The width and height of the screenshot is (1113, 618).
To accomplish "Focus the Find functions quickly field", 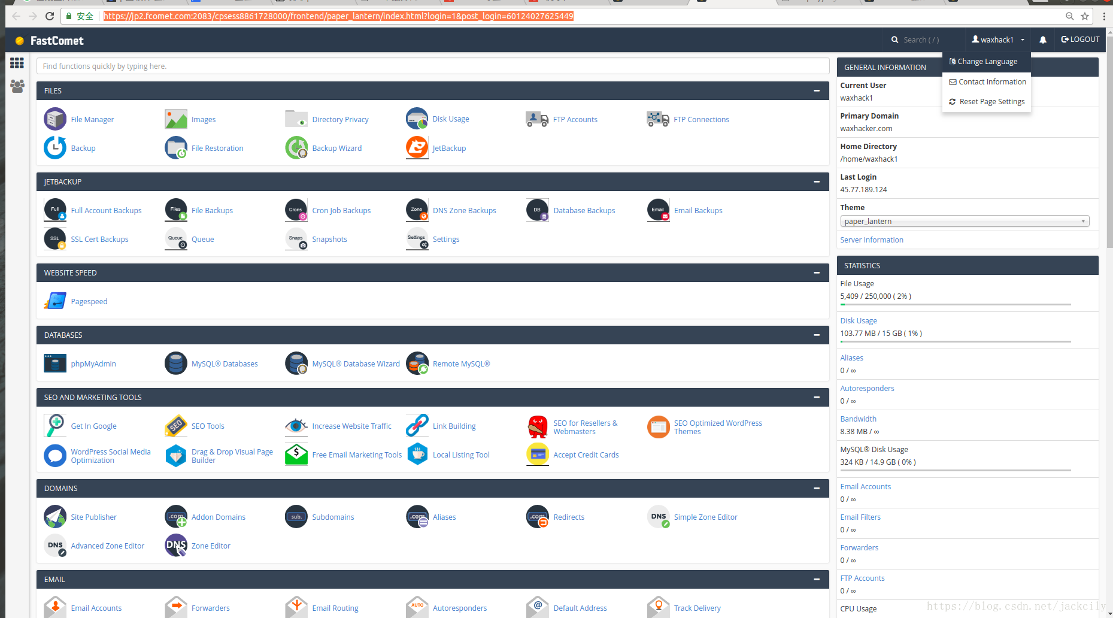I will click(x=433, y=66).
